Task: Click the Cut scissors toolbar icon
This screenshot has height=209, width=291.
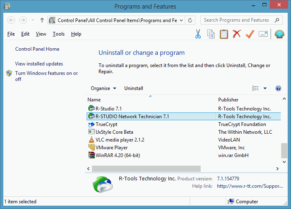Action: click(198, 34)
